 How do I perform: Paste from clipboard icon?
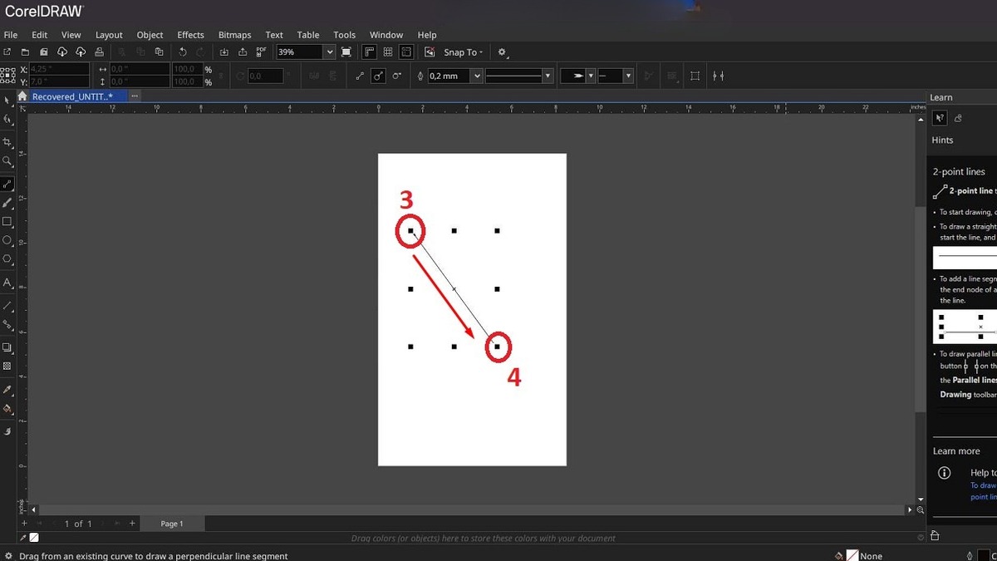click(x=159, y=52)
